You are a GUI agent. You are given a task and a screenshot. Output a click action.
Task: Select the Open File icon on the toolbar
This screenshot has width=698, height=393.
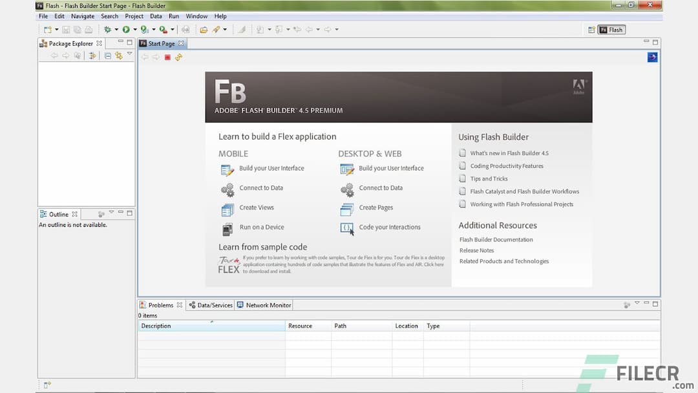click(204, 29)
